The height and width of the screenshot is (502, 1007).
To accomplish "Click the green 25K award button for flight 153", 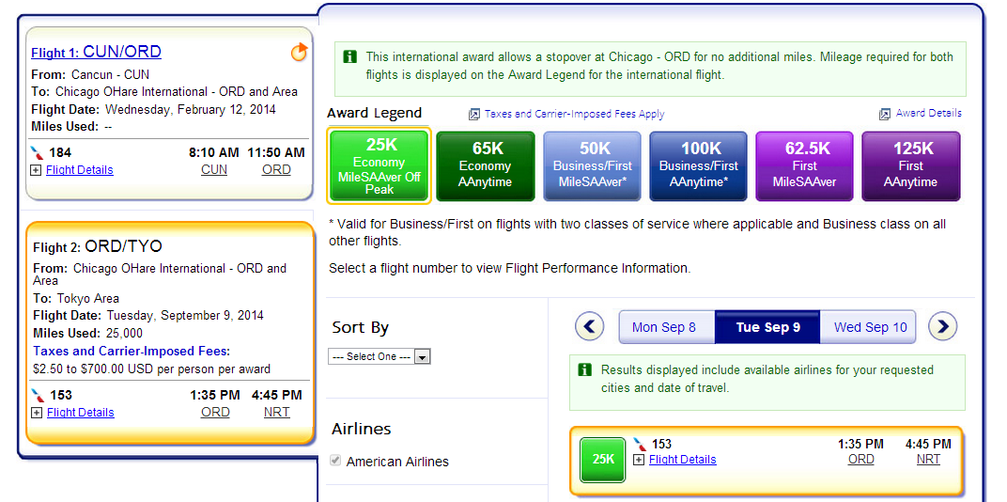I will 602,460.
